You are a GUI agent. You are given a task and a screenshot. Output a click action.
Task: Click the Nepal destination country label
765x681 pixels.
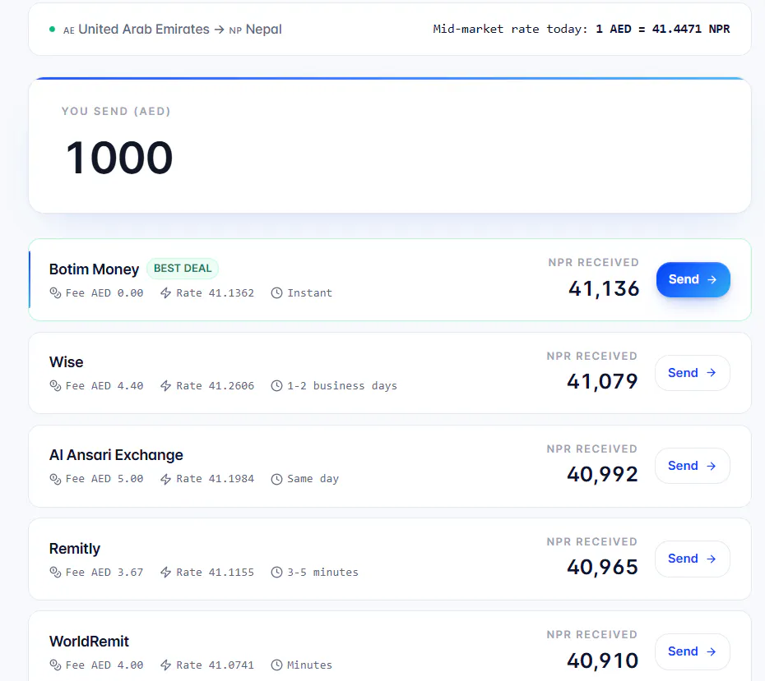point(263,30)
